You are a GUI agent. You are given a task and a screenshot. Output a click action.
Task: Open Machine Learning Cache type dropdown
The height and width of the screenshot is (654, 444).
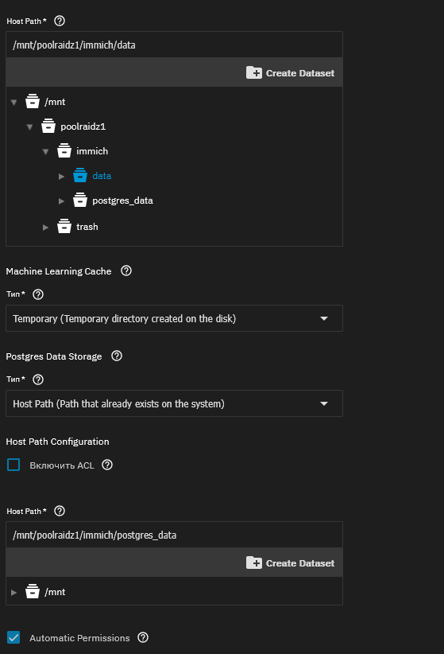click(174, 318)
